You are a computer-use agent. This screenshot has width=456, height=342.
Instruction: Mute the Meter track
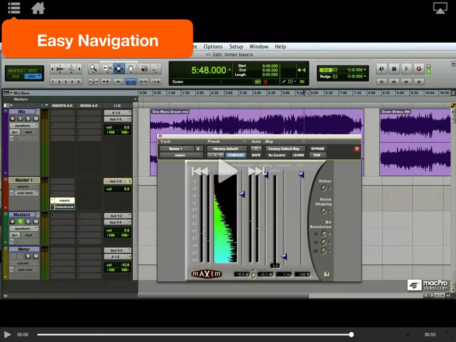[36, 256]
